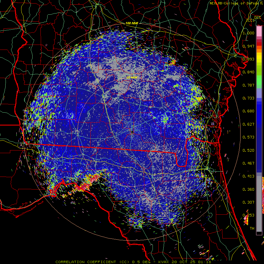This screenshot has width=264, height=264.
Task: Click the 50 NMI range ring label
Action: pyautogui.click(x=132, y=77)
